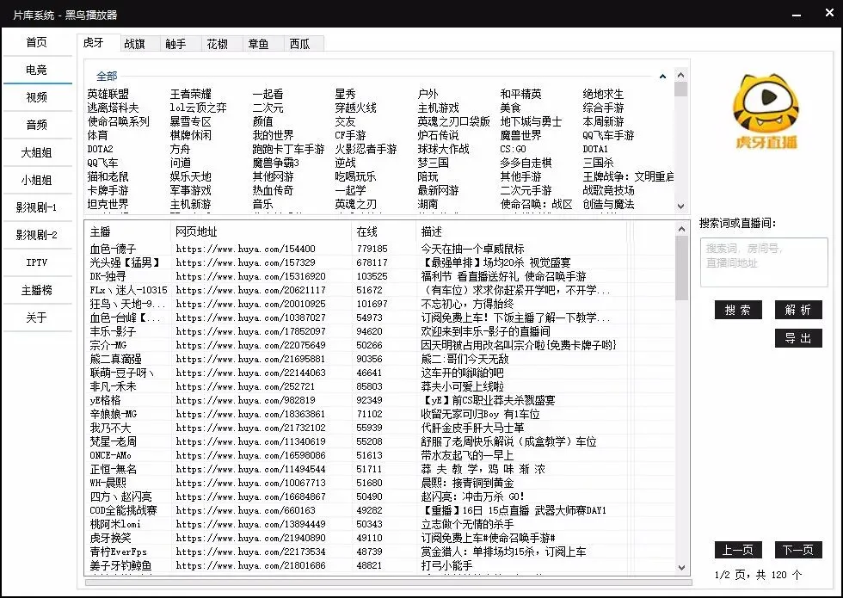Screen dimensions: 843x598
Task: Select the 坦克世界 category
Action: click(108, 205)
